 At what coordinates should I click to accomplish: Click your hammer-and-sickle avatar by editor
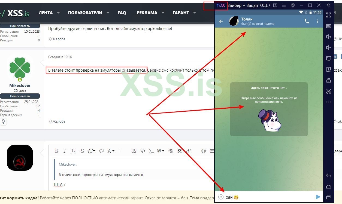click(20, 158)
